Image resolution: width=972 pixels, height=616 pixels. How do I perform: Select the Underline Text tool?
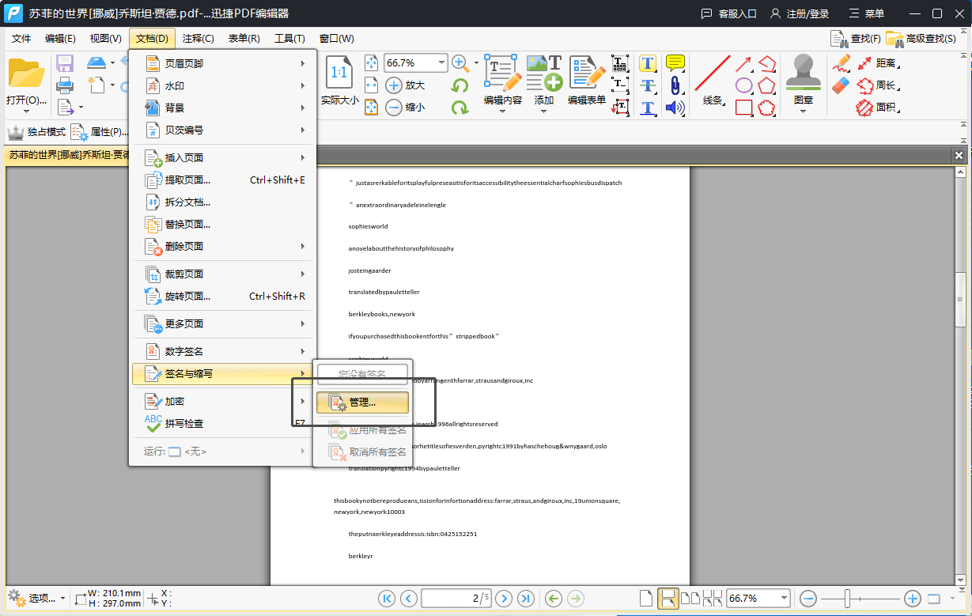coord(648,108)
